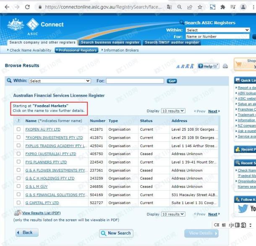The height and width of the screenshot is (246, 256).
Task: Select Search SMSF auditor register tab
Action: click(172, 42)
